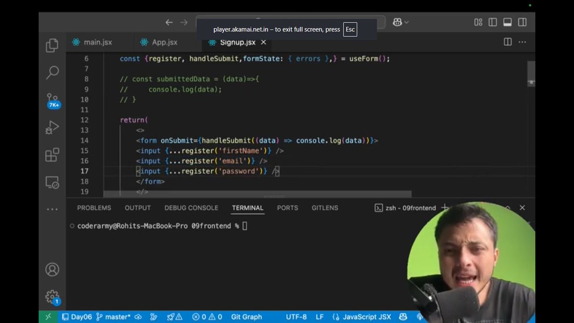The image size is (574, 323).
Task: Toggle the panel visibility layout icon
Action: pyautogui.click(x=508, y=22)
